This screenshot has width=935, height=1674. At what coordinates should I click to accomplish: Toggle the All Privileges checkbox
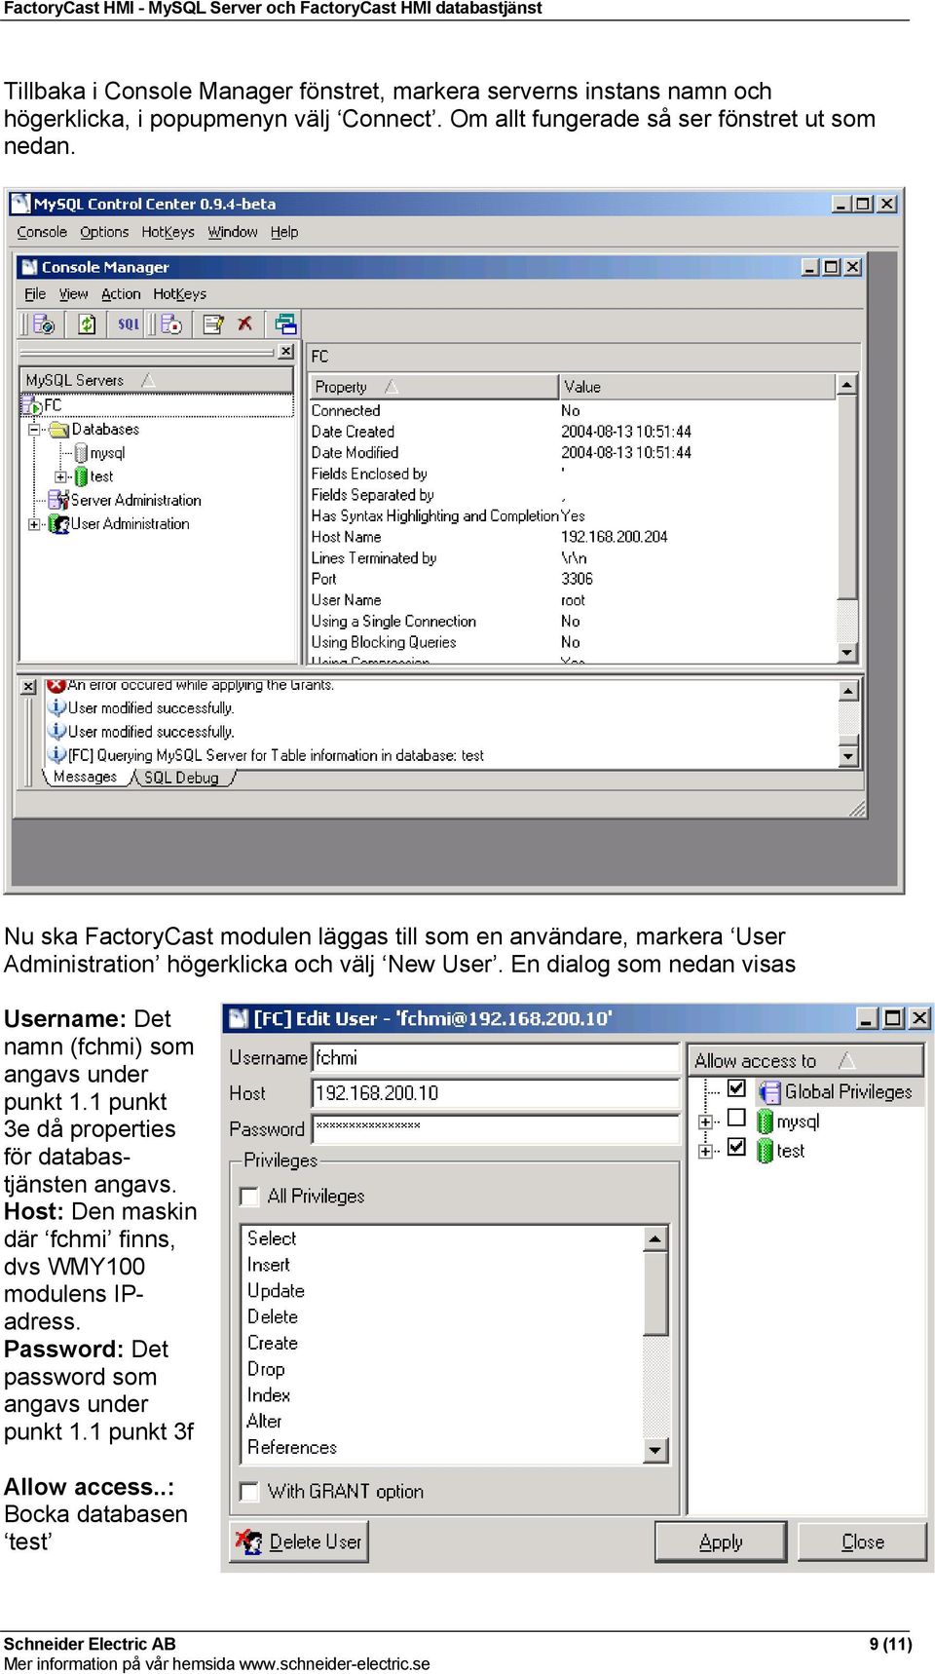pyautogui.click(x=249, y=1197)
